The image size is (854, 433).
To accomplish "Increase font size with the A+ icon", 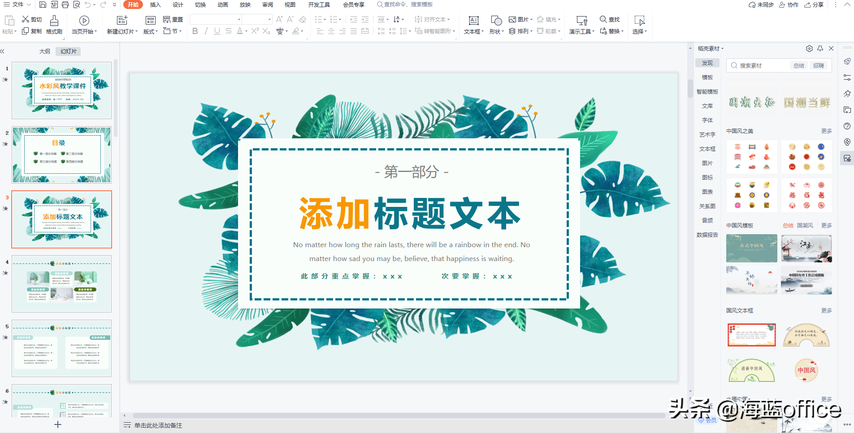I will (x=279, y=19).
